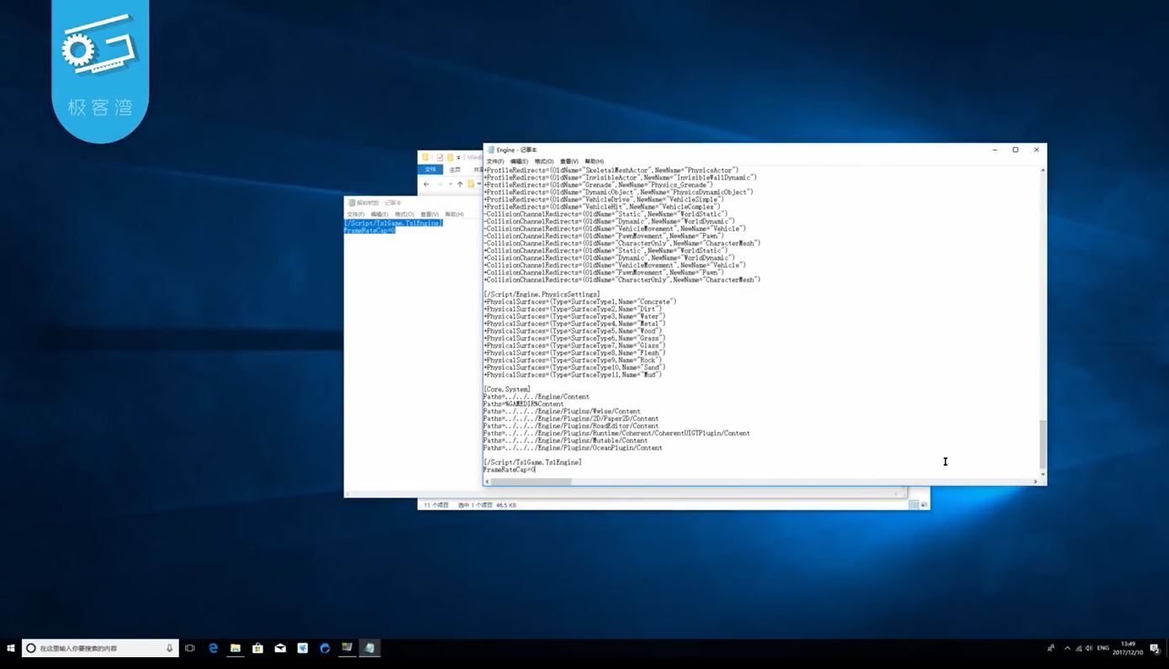
Task: Click the volume speaker icon in system tray
Action: (1089, 648)
